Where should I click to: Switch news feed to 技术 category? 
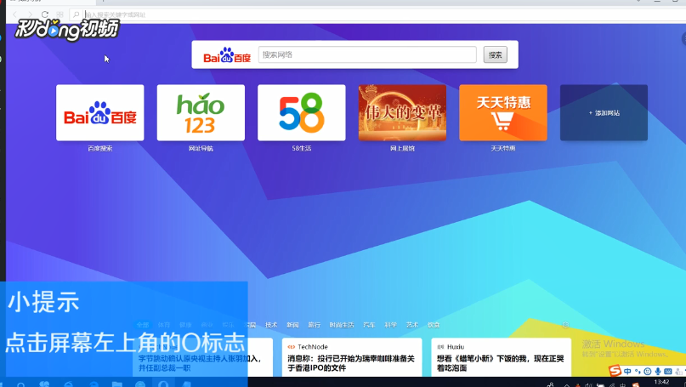271,325
